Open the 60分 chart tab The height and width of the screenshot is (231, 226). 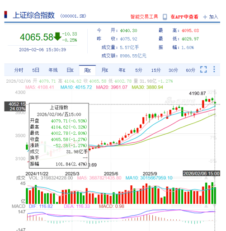pos(190,70)
